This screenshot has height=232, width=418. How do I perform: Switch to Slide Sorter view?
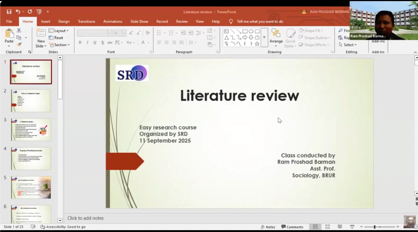pyautogui.click(x=327, y=226)
